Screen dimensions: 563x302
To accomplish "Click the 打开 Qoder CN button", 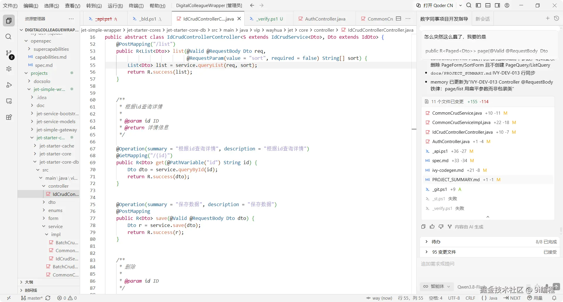I will coord(435,5).
